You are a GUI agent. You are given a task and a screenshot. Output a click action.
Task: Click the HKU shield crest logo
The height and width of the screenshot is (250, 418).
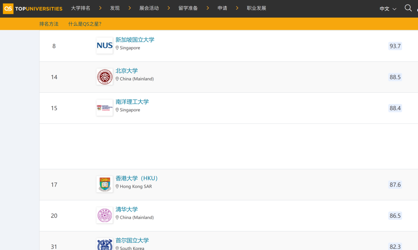(104, 184)
